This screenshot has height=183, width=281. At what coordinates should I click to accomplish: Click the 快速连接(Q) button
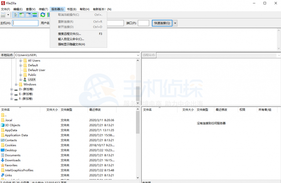pos(162,23)
